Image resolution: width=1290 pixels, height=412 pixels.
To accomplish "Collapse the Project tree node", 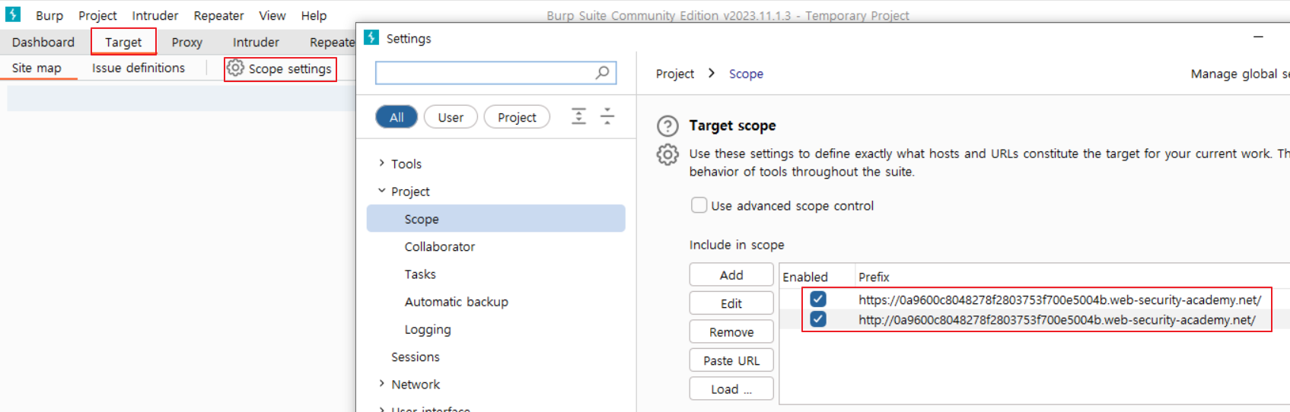I will (x=381, y=191).
